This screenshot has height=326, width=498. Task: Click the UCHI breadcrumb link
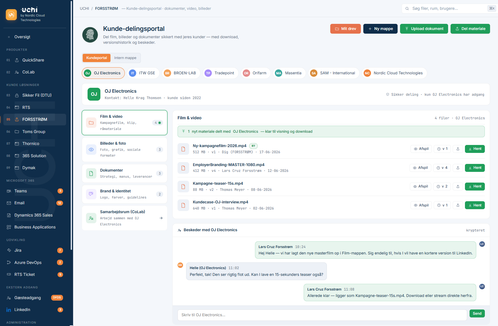click(x=84, y=9)
